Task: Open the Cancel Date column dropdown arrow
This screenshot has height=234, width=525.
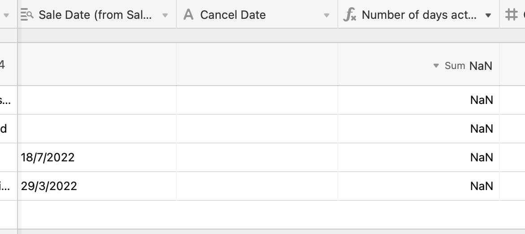Action: pos(327,15)
